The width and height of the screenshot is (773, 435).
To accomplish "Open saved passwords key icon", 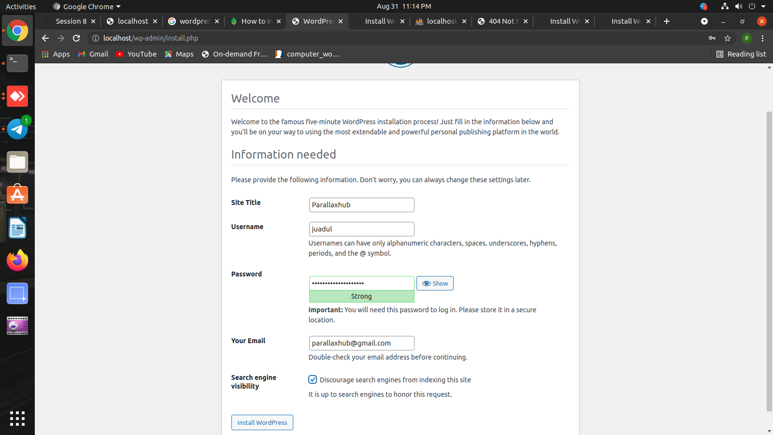I will point(712,38).
